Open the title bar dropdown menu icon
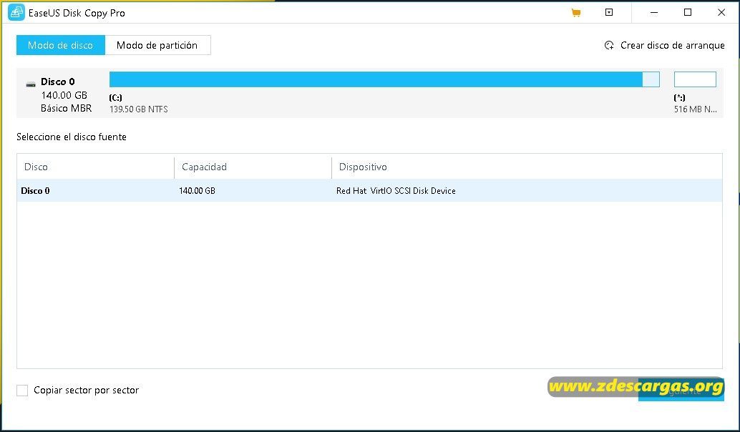Screen dimensions: 740x432 pos(609,12)
